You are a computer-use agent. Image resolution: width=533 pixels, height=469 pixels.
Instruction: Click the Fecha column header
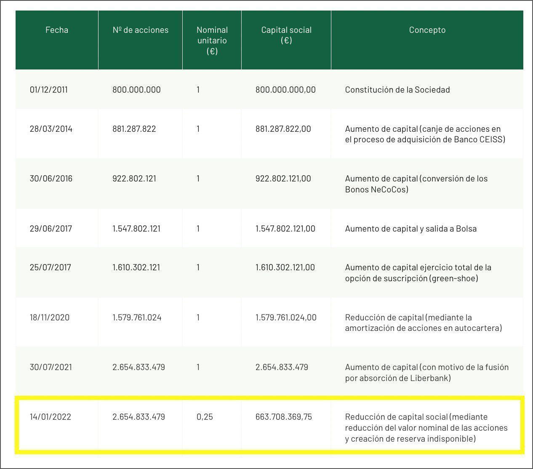(x=57, y=30)
